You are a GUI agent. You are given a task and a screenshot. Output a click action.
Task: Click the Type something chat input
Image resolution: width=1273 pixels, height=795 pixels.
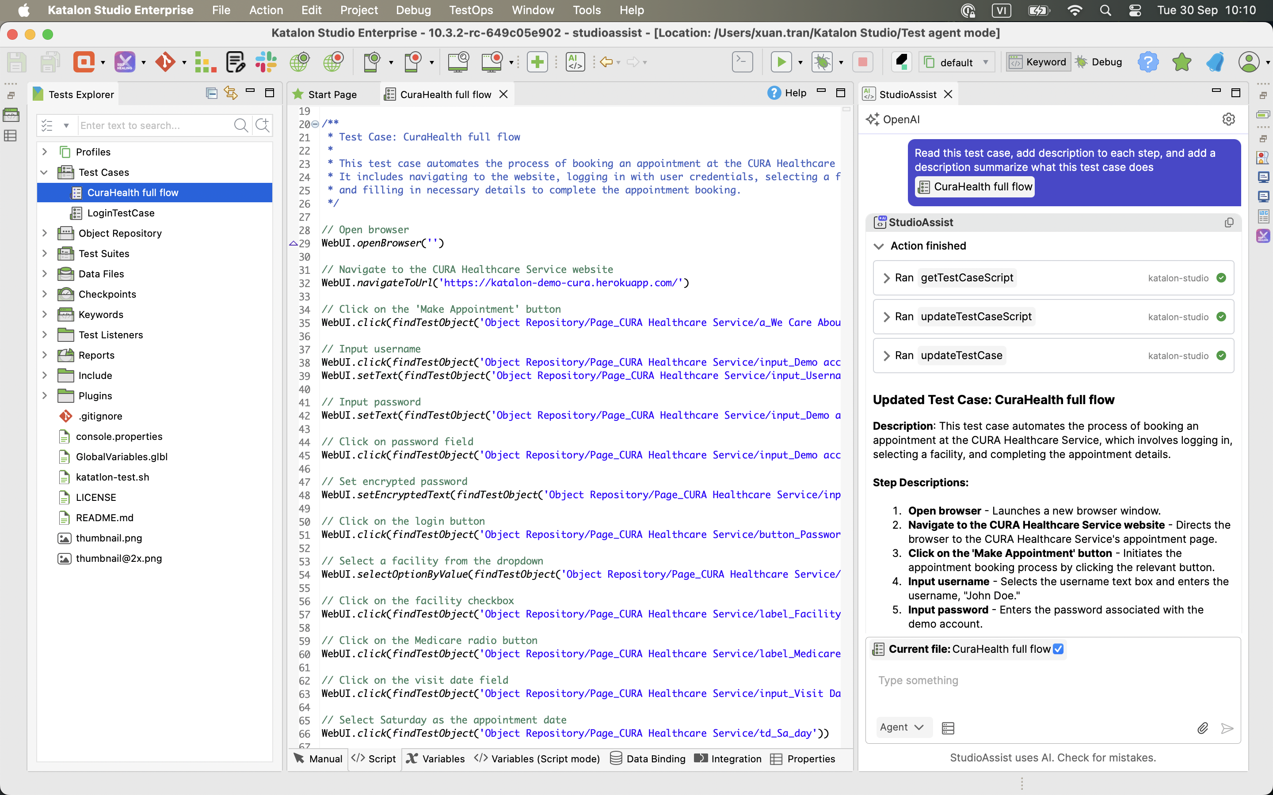click(x=1053, y=680)
